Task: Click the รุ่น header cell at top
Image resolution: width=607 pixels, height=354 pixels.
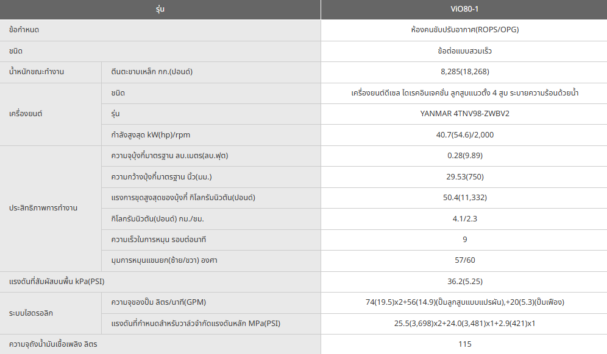Action: point(160,10)
